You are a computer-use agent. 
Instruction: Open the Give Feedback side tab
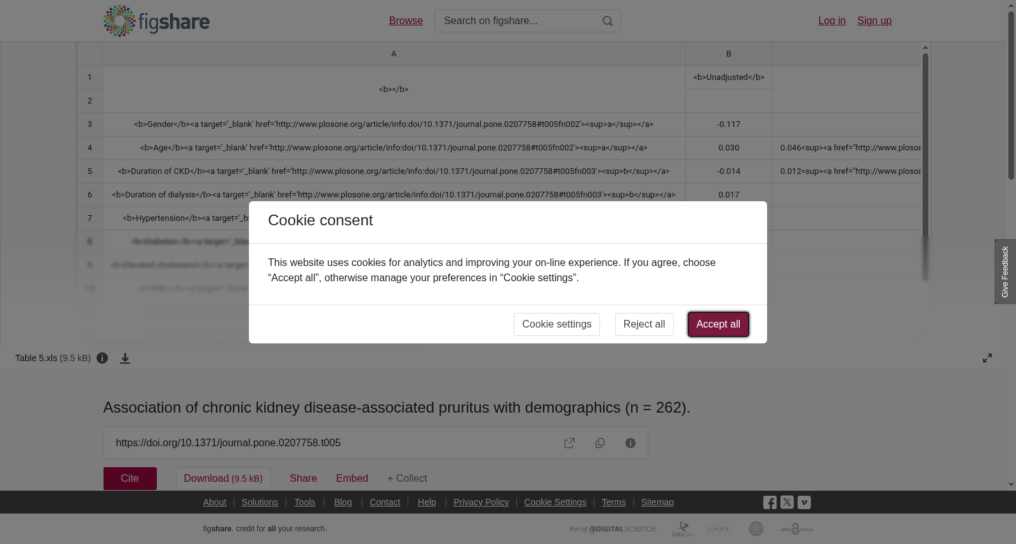[1005, 272]
